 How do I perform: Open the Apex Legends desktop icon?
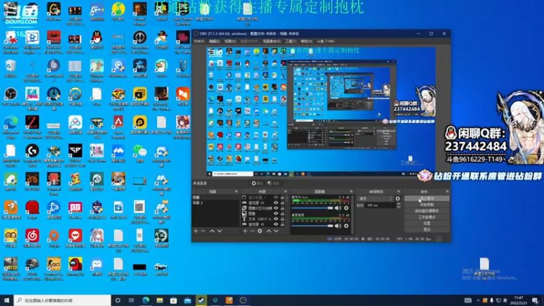118,126
